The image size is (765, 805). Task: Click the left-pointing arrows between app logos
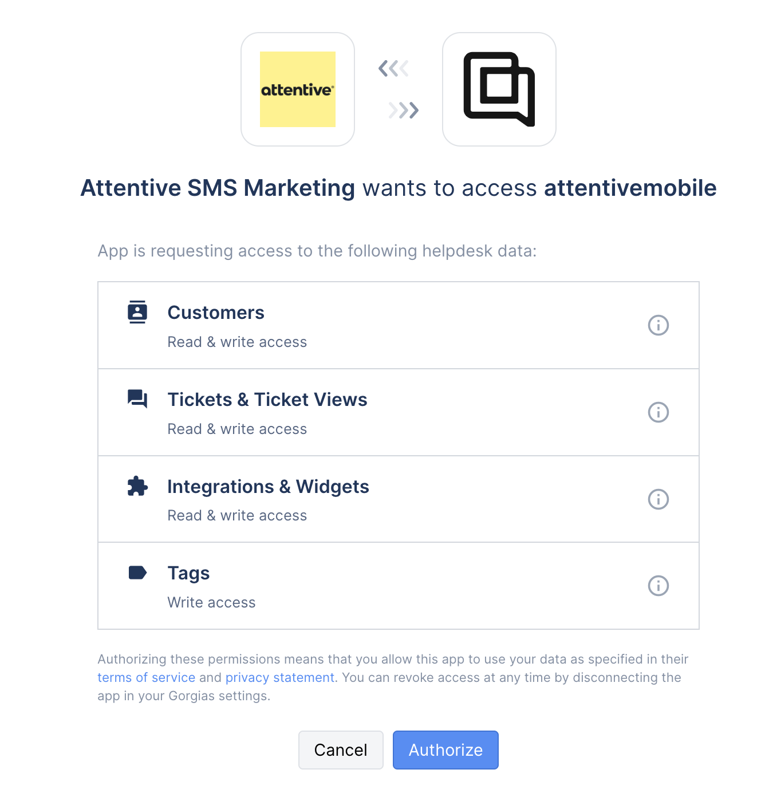393,68
